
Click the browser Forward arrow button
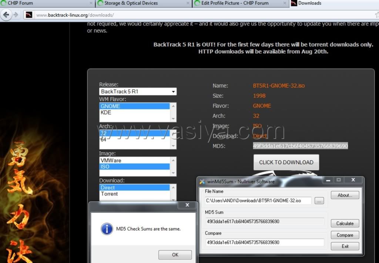tap(16, 15)
